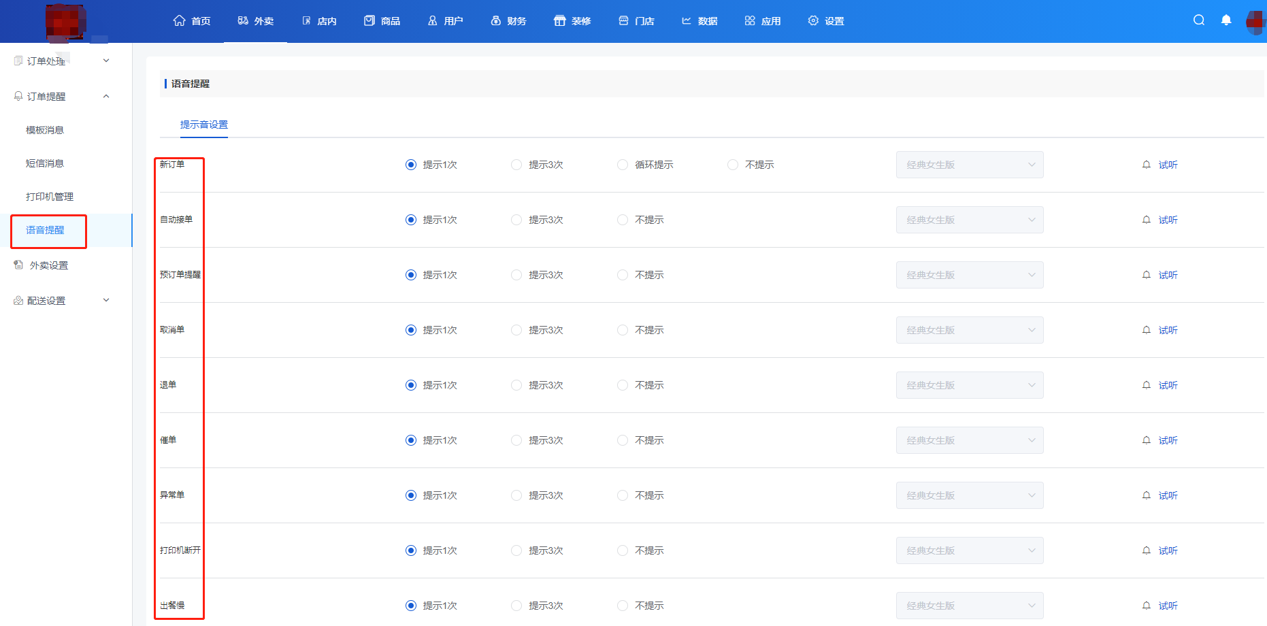This screenshot has width=1267, height=626.
Task: Click the 外卖设置 sidebar icon
Action: point(18,265)
